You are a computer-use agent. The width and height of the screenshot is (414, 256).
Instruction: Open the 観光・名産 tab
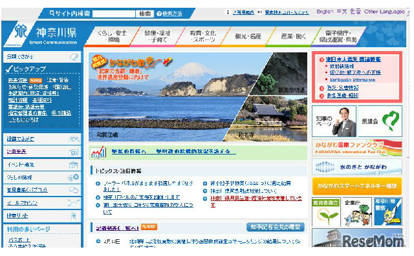[x=248, y=36]
